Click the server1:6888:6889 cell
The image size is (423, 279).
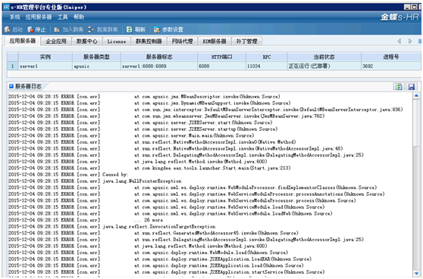click(159, 67)
